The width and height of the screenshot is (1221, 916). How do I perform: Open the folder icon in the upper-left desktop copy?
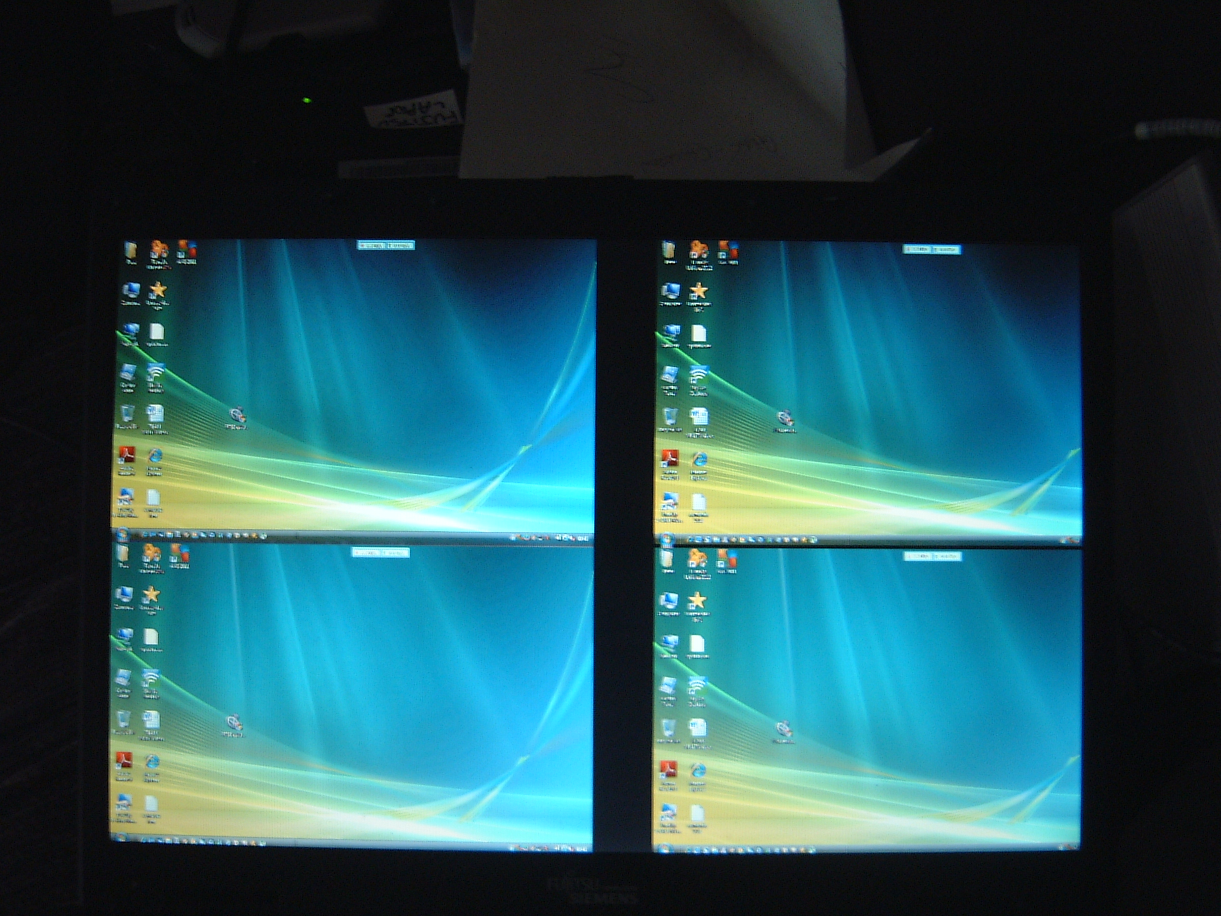(x=130, y=251)
